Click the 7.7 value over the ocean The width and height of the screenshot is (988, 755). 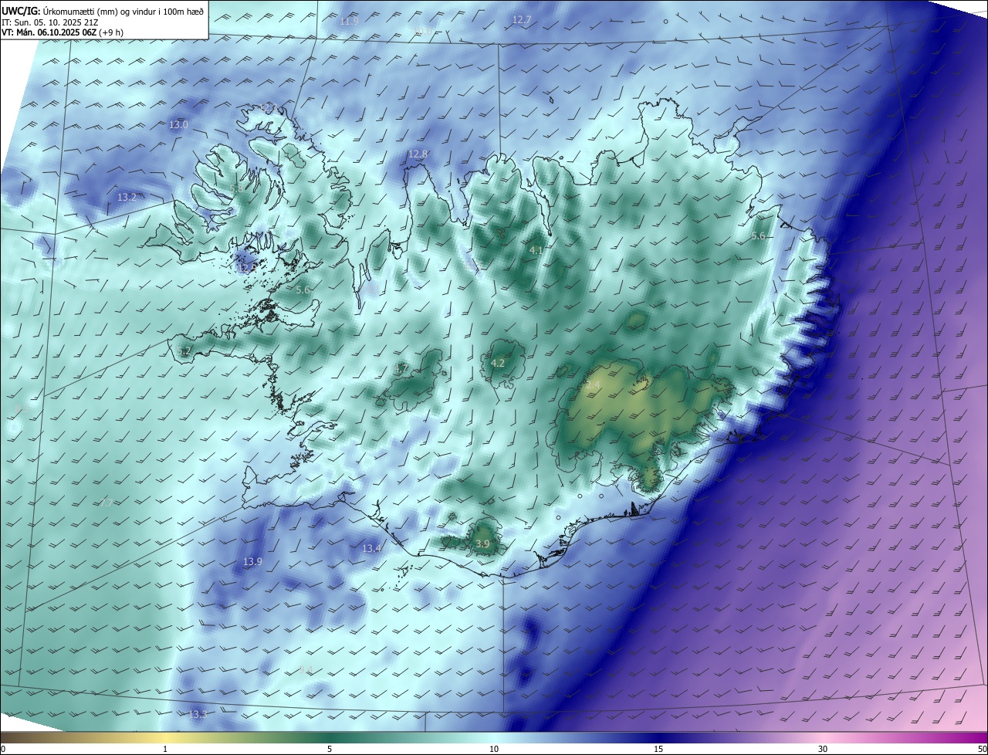107,502
